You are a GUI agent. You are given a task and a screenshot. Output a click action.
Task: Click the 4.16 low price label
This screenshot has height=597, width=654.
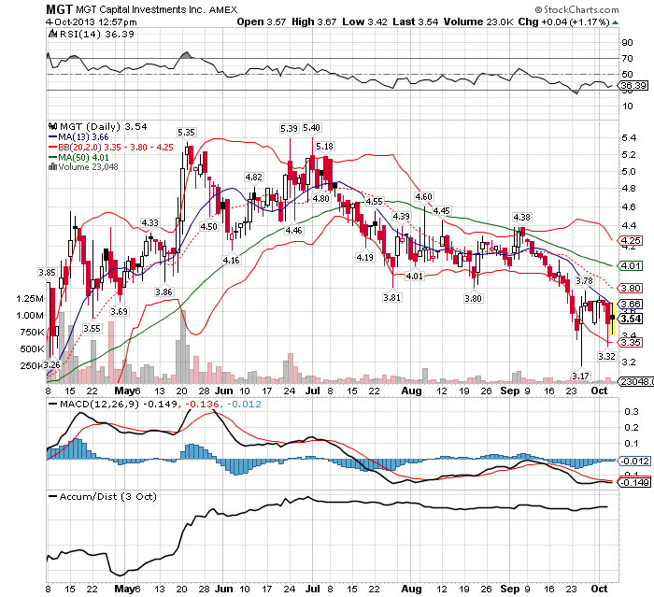pyautogui.click(x=231, y=260)
